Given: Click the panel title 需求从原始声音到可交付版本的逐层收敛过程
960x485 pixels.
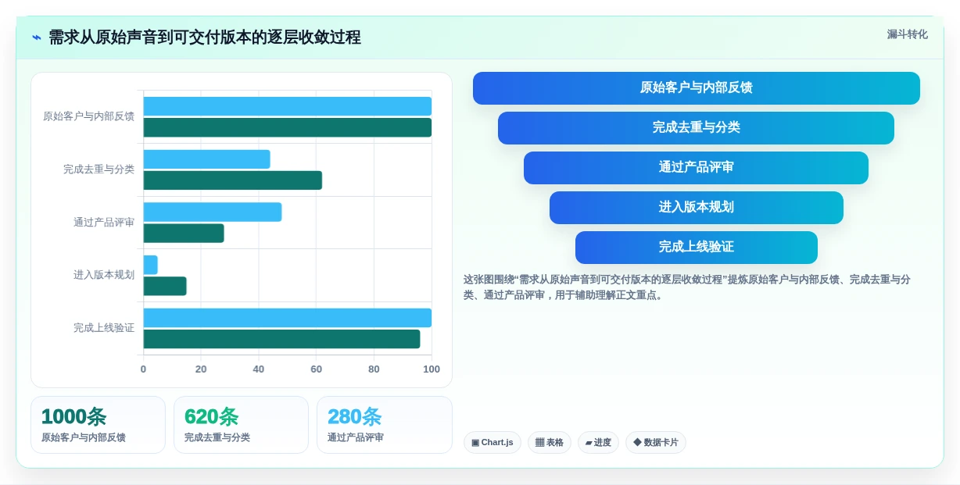Looking at the screenshot, I should click(x=205, y=37).
